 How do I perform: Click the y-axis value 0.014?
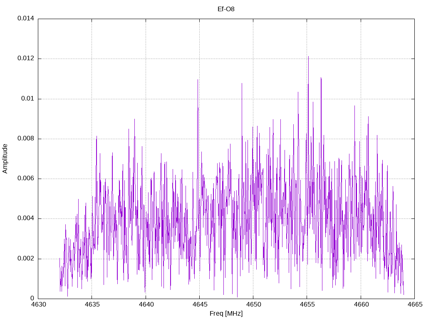click(26, 18)
